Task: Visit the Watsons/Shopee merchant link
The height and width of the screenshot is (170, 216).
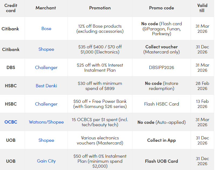Action: [46, 122]
